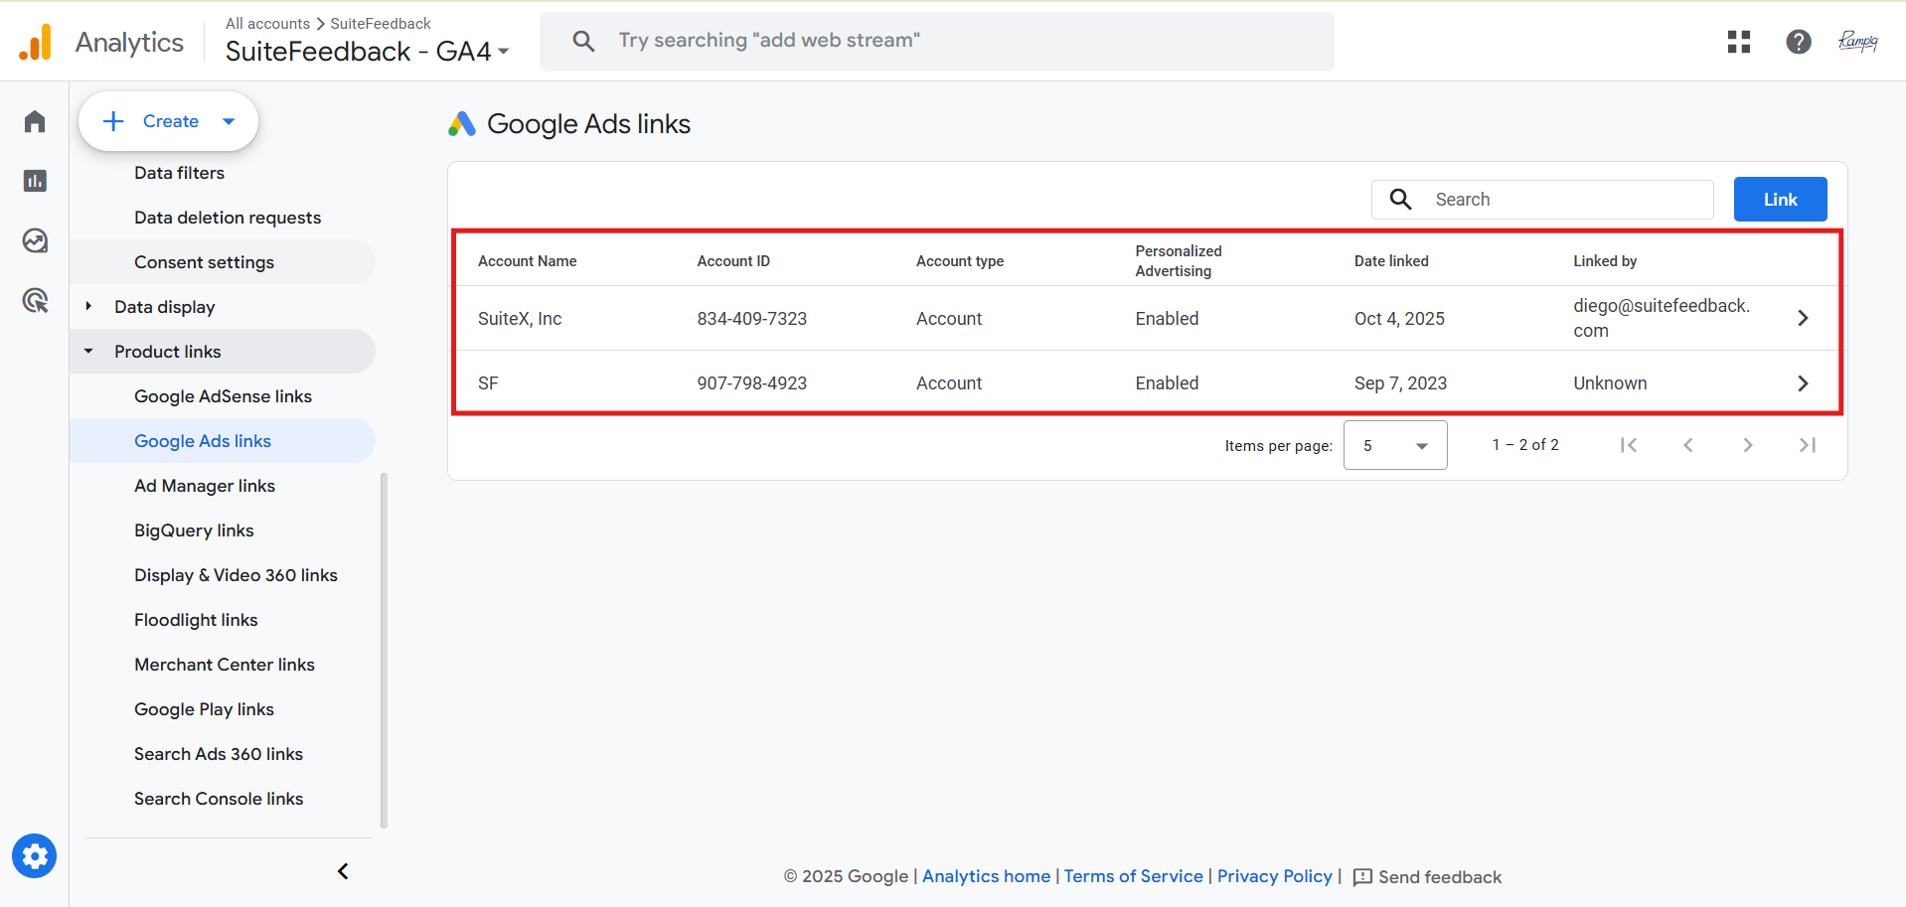This screenshot has width=1906, height=907.
Task: Expand the Data display section
Action: pyautogui.click(x=88, y=307)
